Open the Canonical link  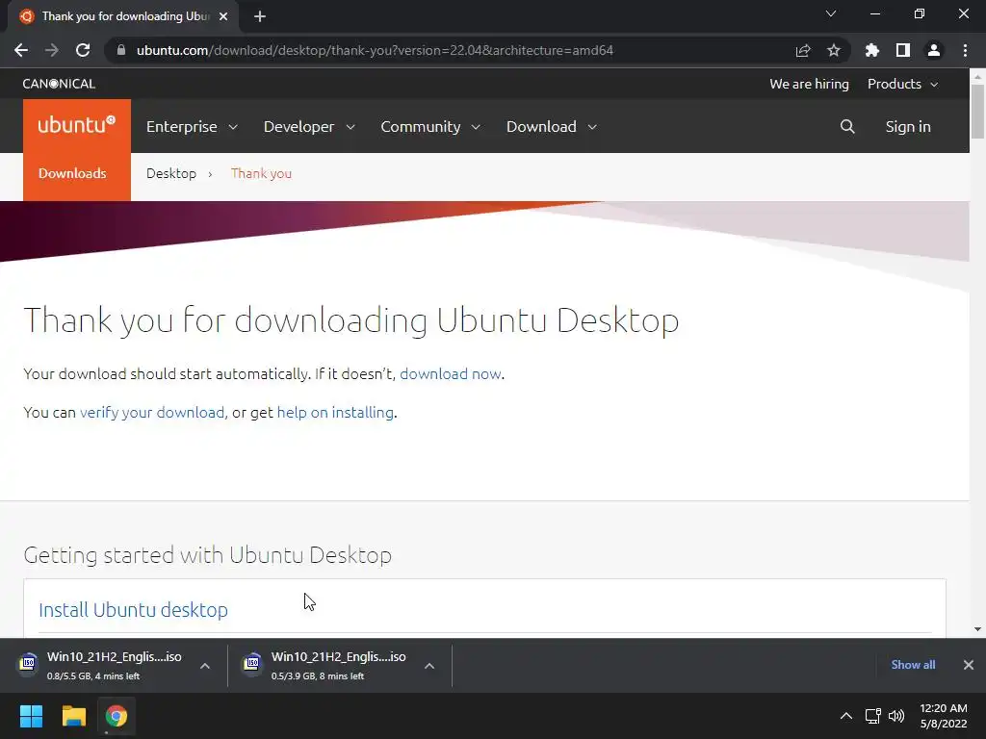[59, 84]
